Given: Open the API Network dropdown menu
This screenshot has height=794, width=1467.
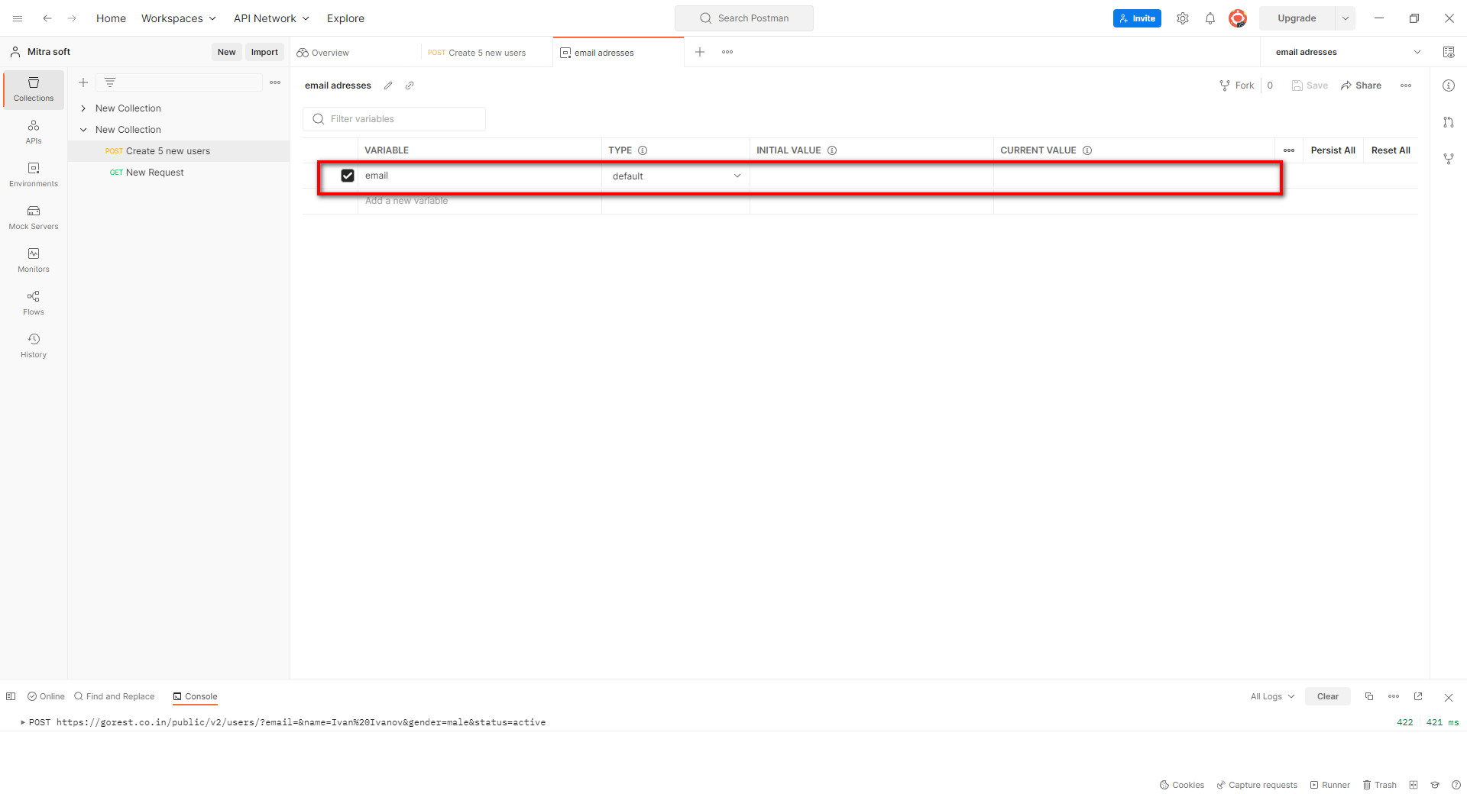Looking at the screenshot, I should click(x=271, y=18).
